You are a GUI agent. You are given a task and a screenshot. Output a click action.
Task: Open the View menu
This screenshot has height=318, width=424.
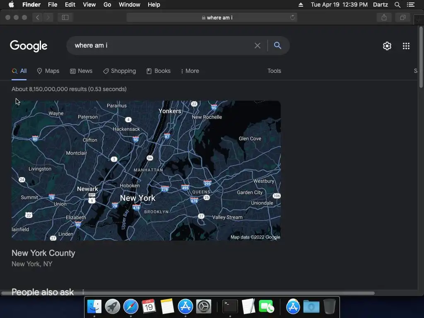(89, 5)
